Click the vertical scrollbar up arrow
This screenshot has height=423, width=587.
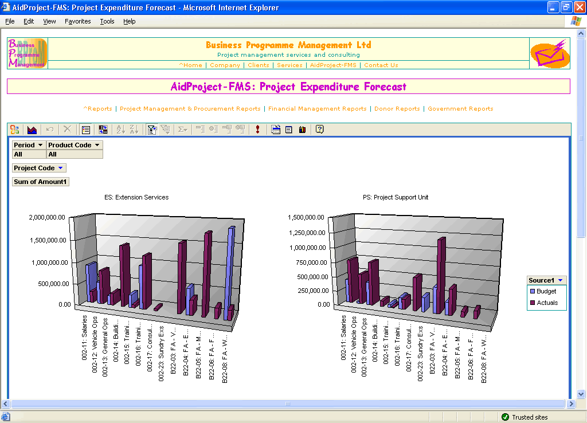tap(581, 34)
